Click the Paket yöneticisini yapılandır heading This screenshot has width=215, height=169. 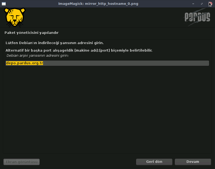(31, 33)
